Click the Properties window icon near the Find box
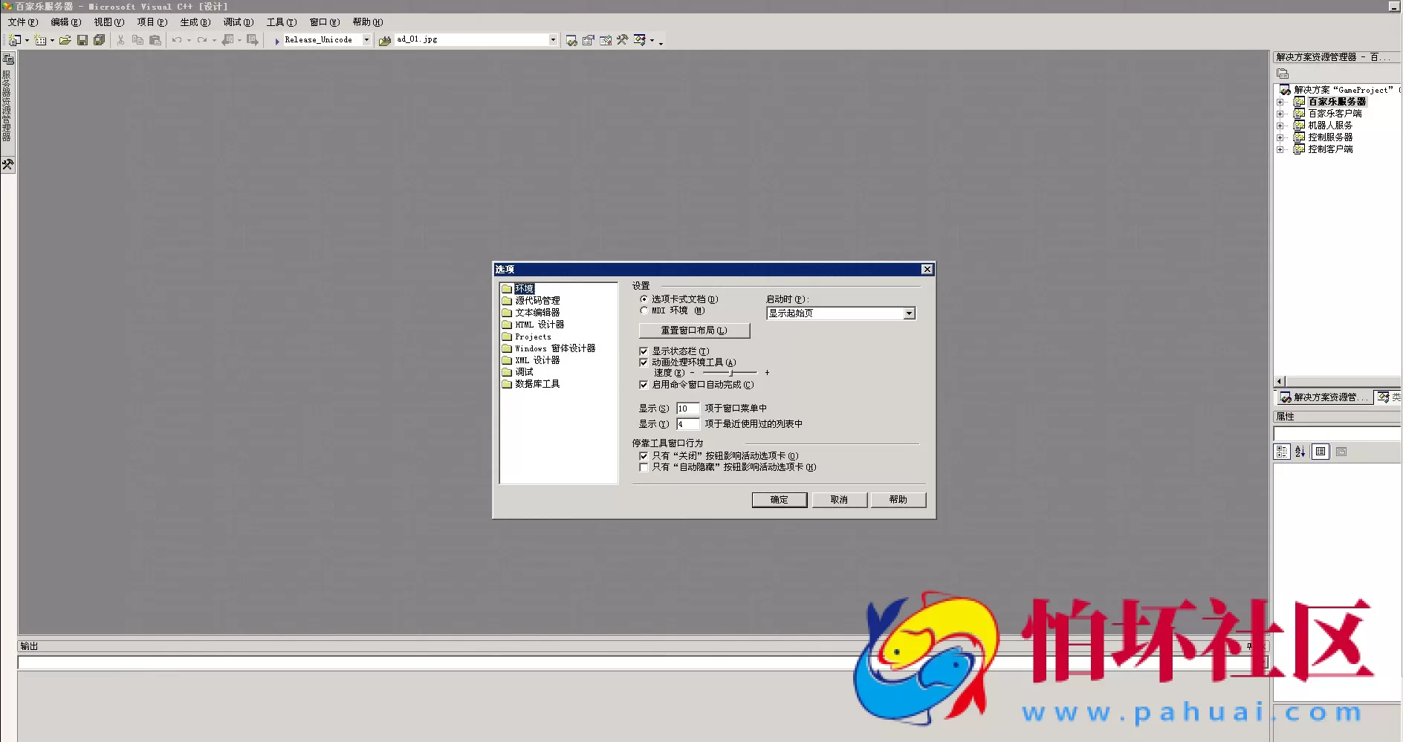Screen dimensions: 1403x742 [x=588, y=40]
